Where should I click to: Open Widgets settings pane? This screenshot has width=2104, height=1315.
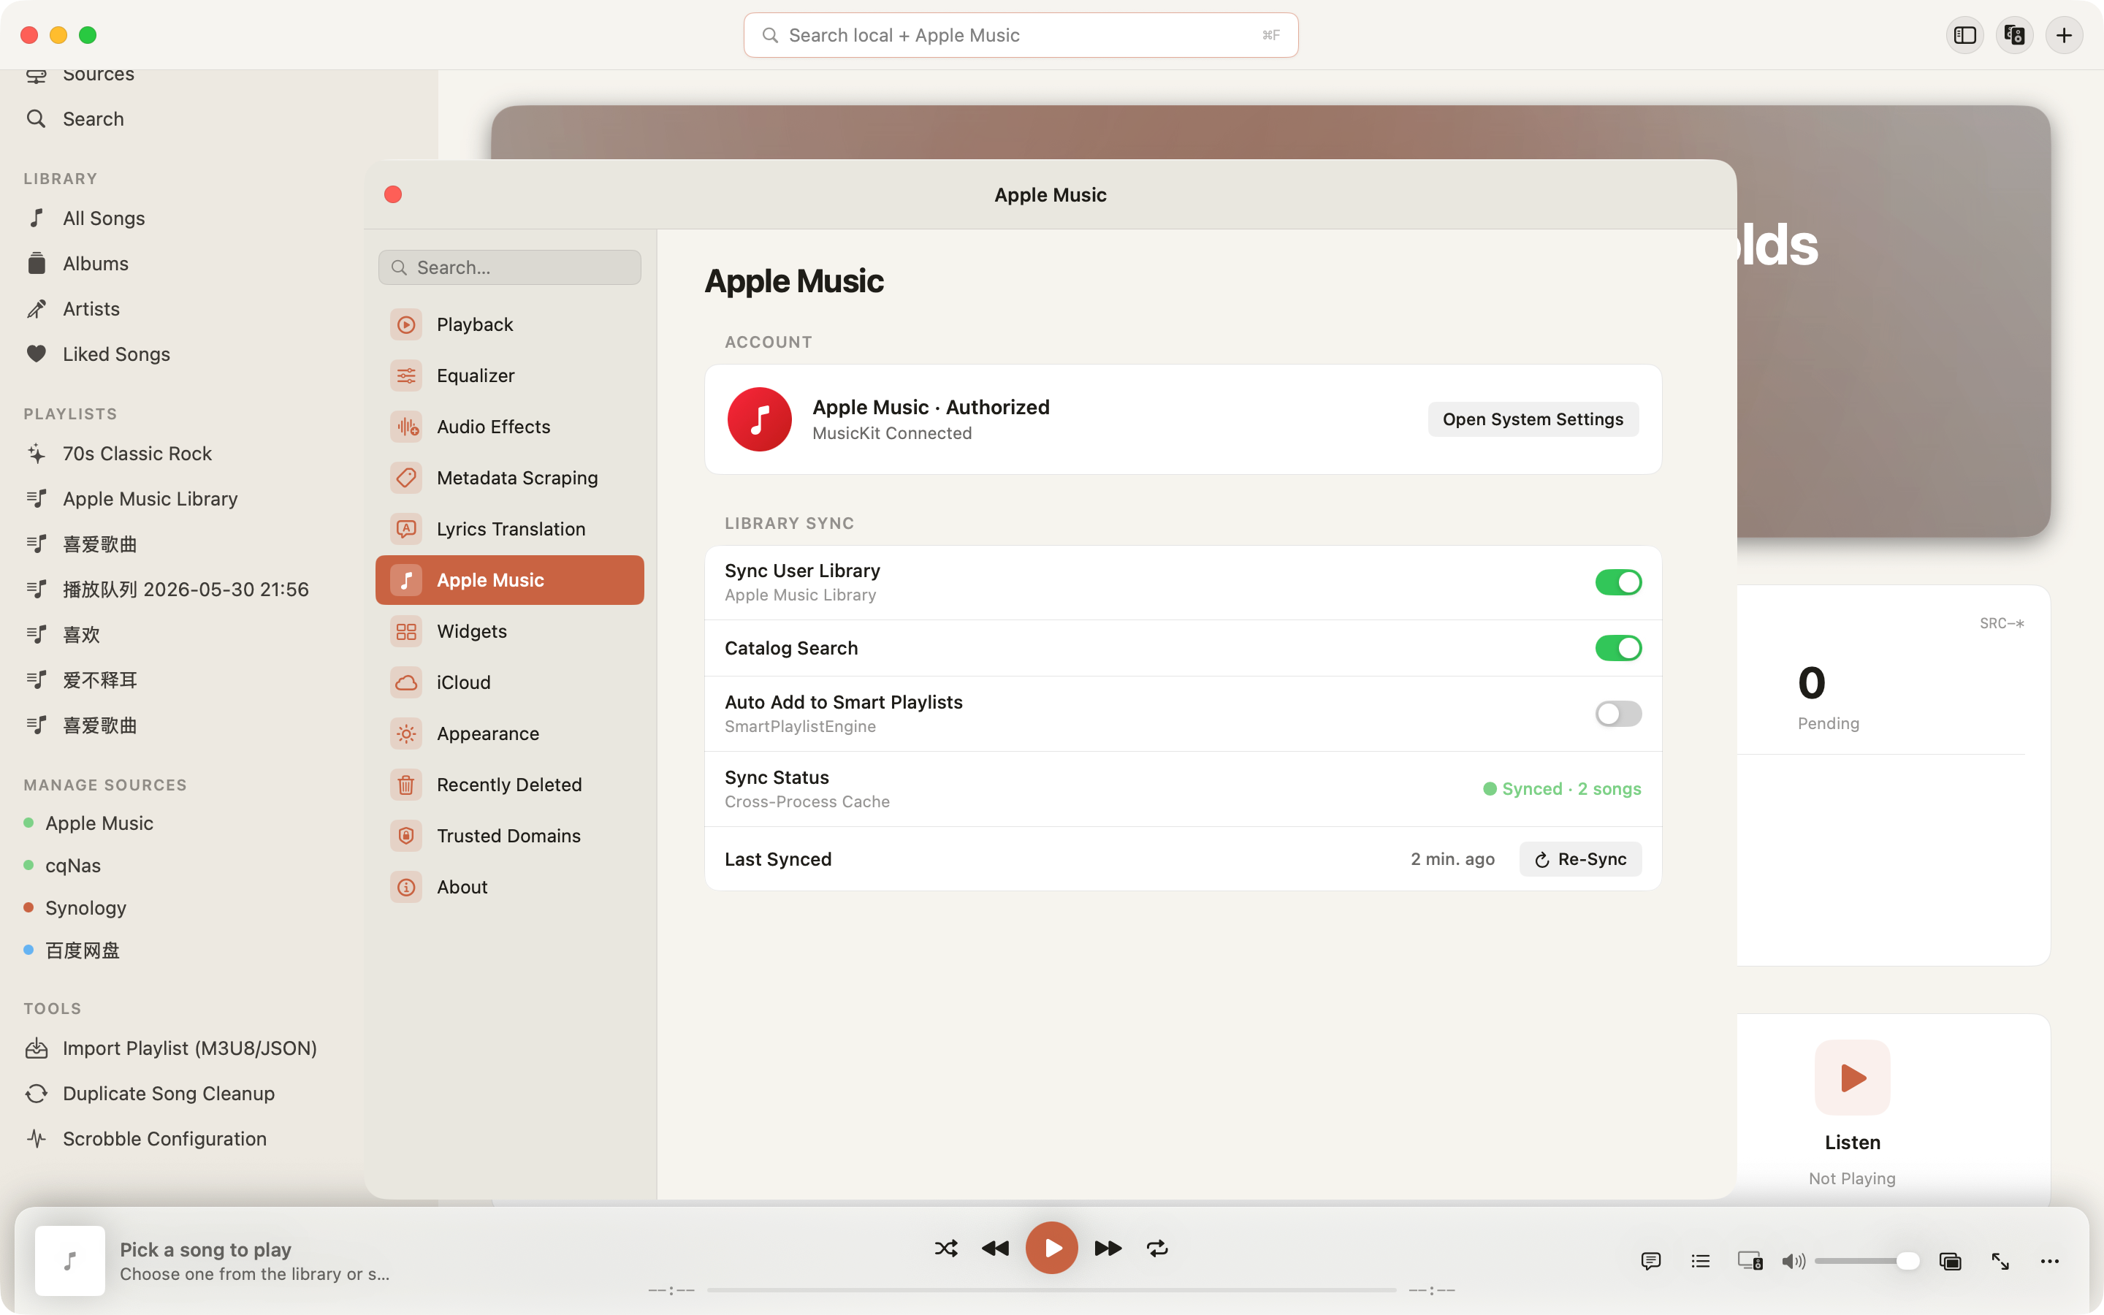pos(509,631)
